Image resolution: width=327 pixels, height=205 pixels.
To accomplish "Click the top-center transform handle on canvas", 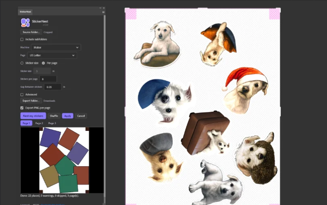I will (x=203, y=8).
